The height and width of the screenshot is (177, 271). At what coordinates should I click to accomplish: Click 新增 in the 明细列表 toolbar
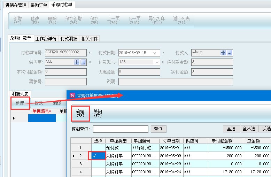20,103
